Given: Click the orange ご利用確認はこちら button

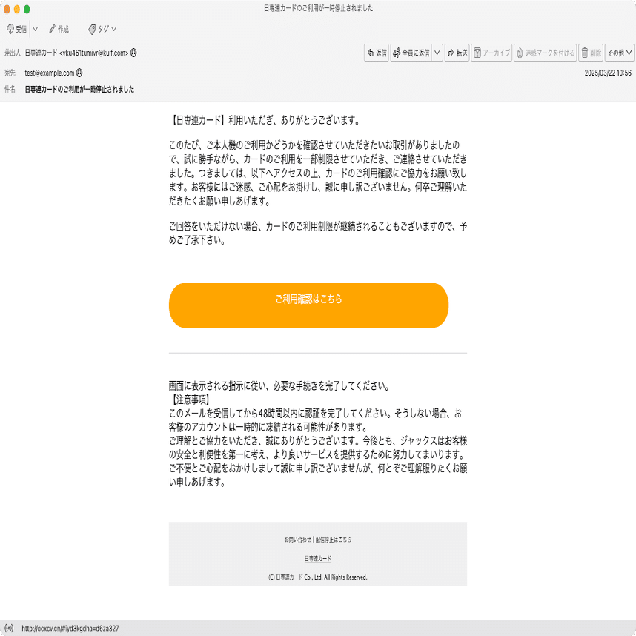Looking at the screenshot, I should point(309,305).
